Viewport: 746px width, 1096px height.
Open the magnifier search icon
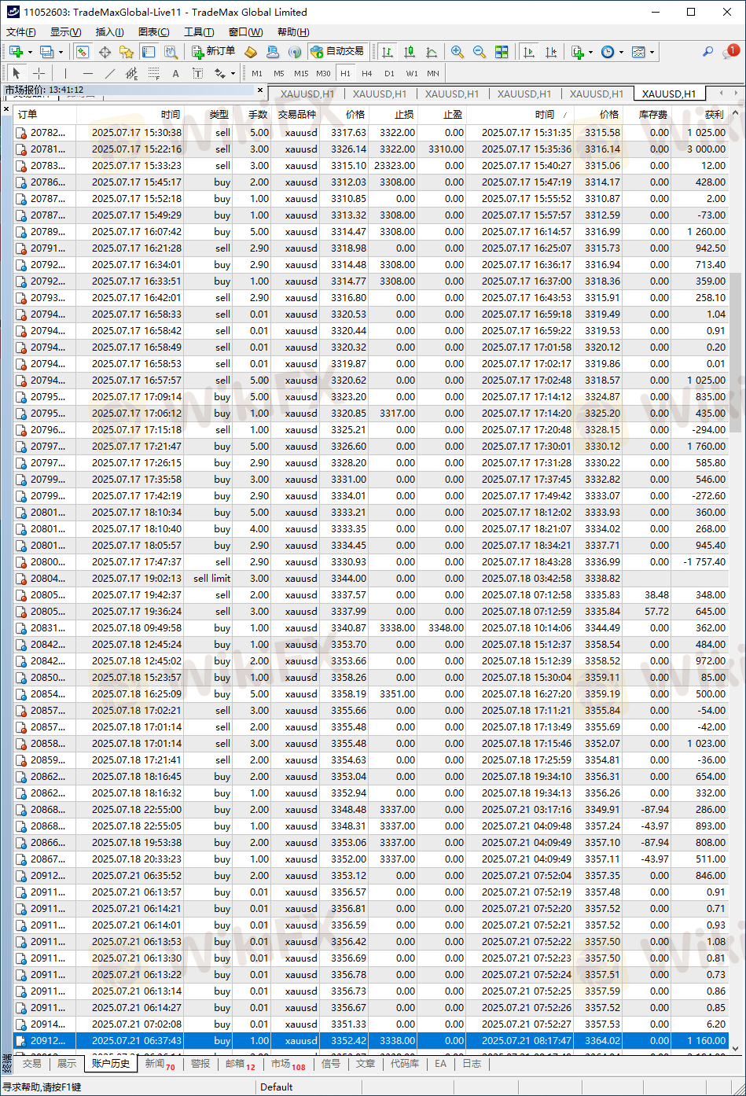click(707, 52)
